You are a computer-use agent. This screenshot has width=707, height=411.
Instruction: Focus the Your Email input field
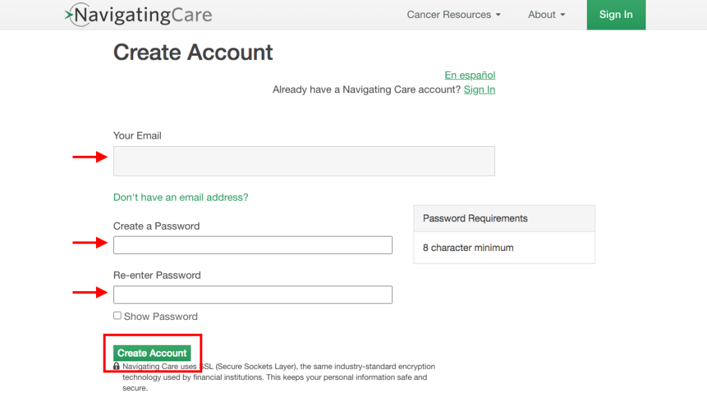304,161
